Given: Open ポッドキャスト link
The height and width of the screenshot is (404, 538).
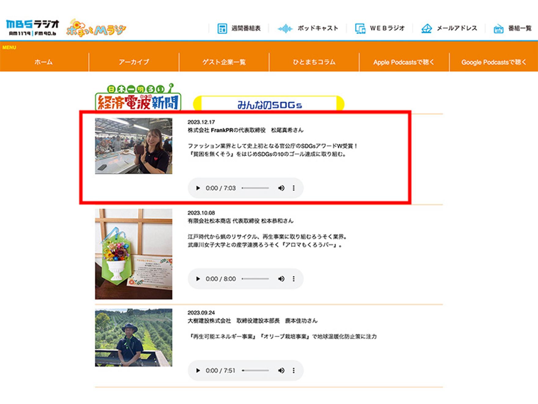Looking at the screenshot, I should click(318, 28).
